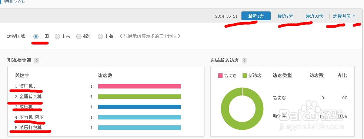The image size is (364, 139).
Task: Open help icon next to 店铺新老访客
Action: (x=244, y=61)
